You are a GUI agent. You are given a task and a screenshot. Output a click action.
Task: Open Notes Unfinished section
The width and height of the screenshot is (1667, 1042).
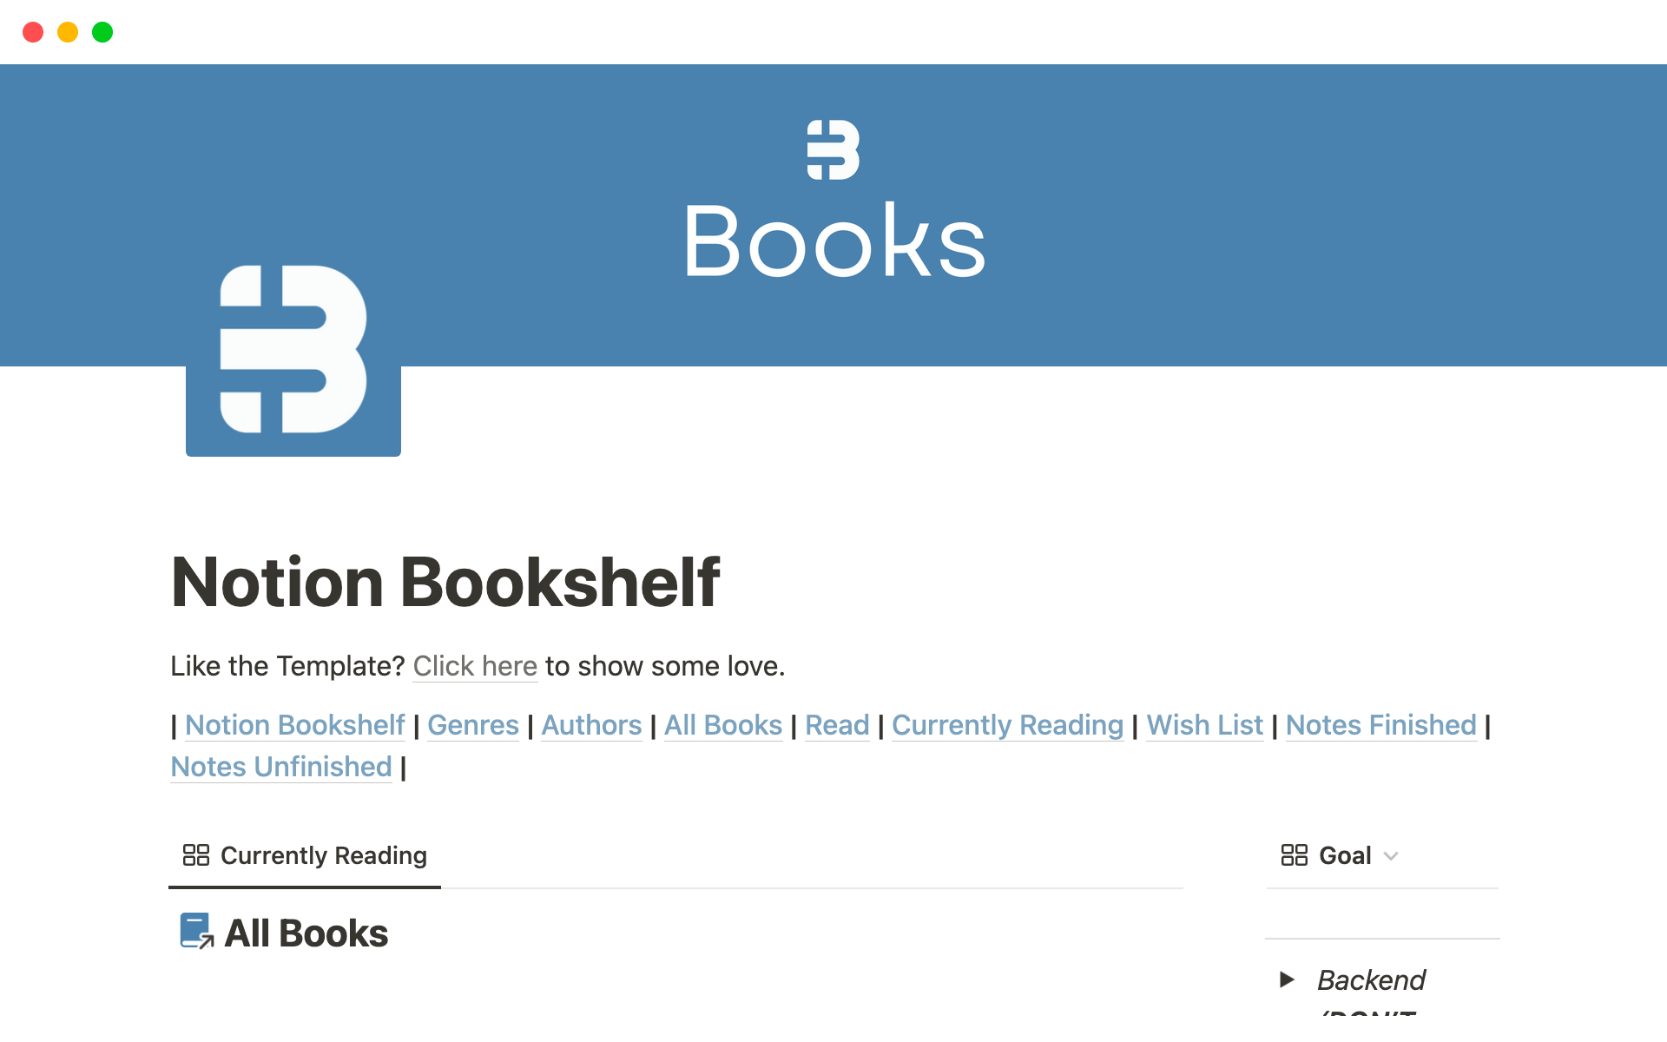[x=280, y=766]
